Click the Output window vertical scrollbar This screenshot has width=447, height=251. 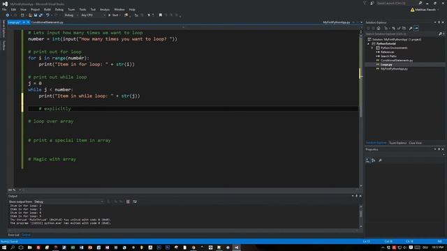361,216
